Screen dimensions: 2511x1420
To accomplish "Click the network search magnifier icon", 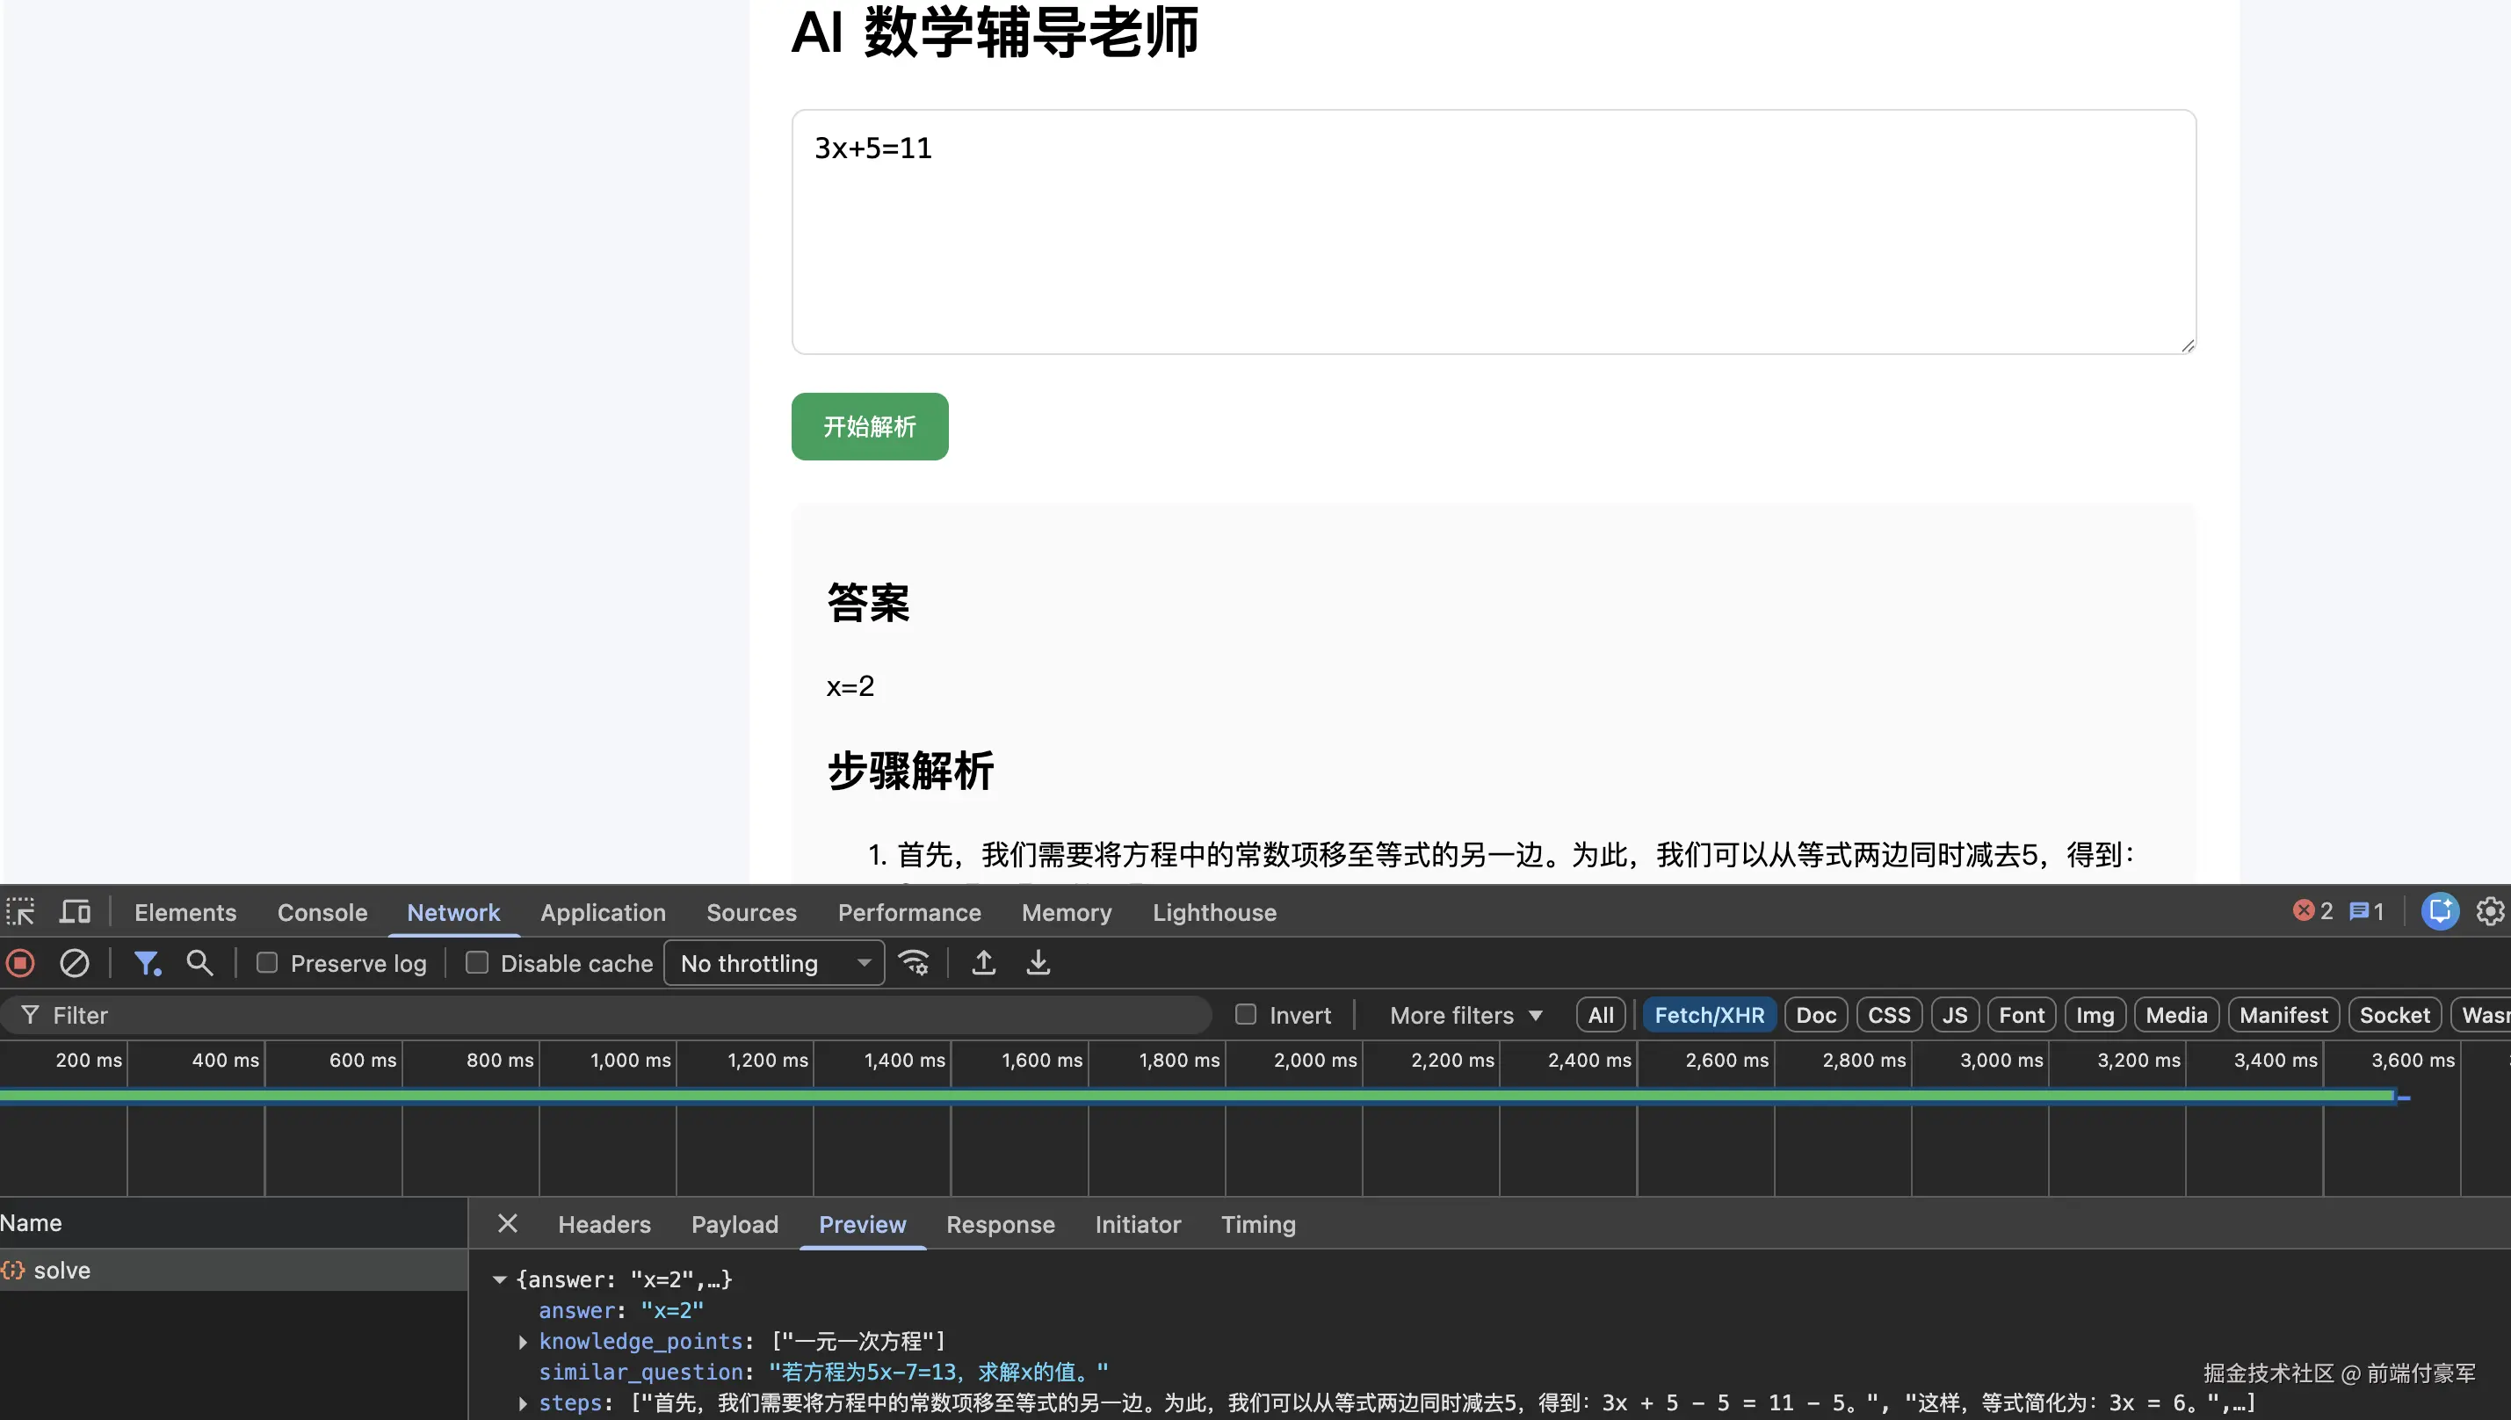I will pos(200,964).
